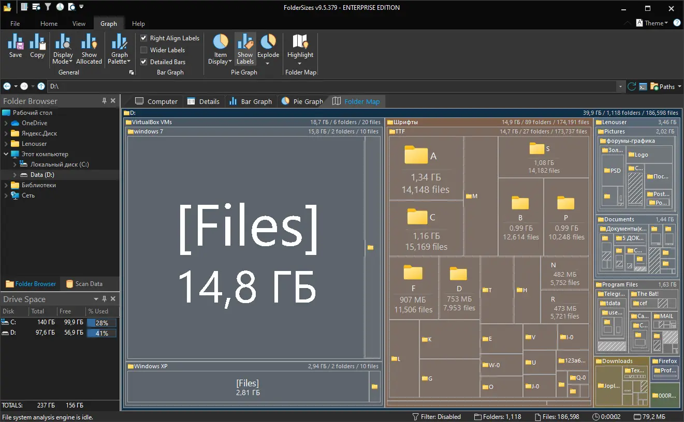Close the Drive Space panel
This screenshot has height=422, width=684.
pos(113,299)
